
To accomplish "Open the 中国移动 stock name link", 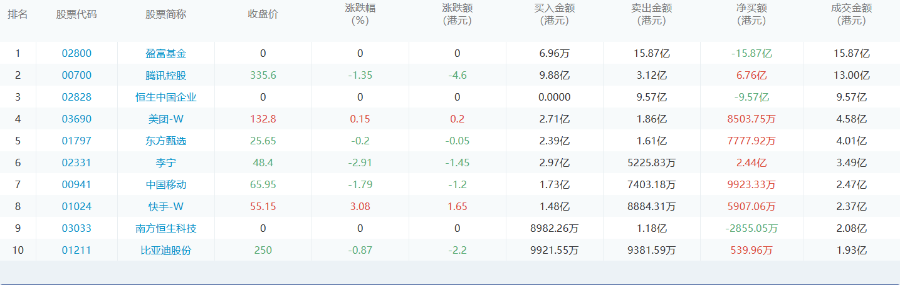I will tap(166, 185).
